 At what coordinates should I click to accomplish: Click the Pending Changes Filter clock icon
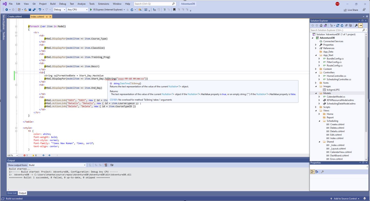[332, 26]
